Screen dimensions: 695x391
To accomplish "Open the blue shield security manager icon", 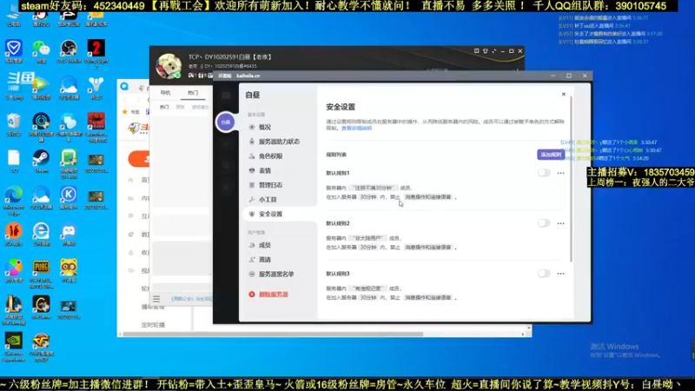I will coord(14,51).
